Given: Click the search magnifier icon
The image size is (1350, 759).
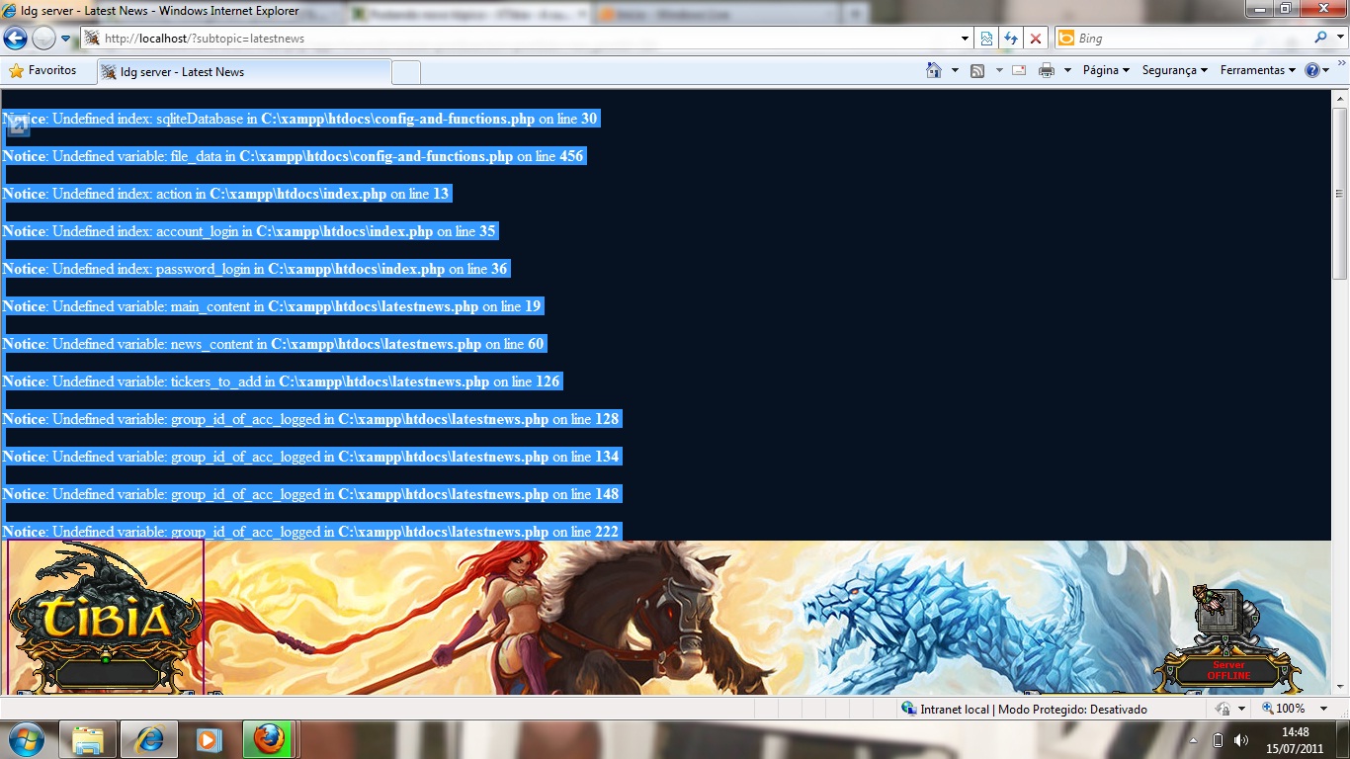Looking at the screenshot, I should point(1320,38).
